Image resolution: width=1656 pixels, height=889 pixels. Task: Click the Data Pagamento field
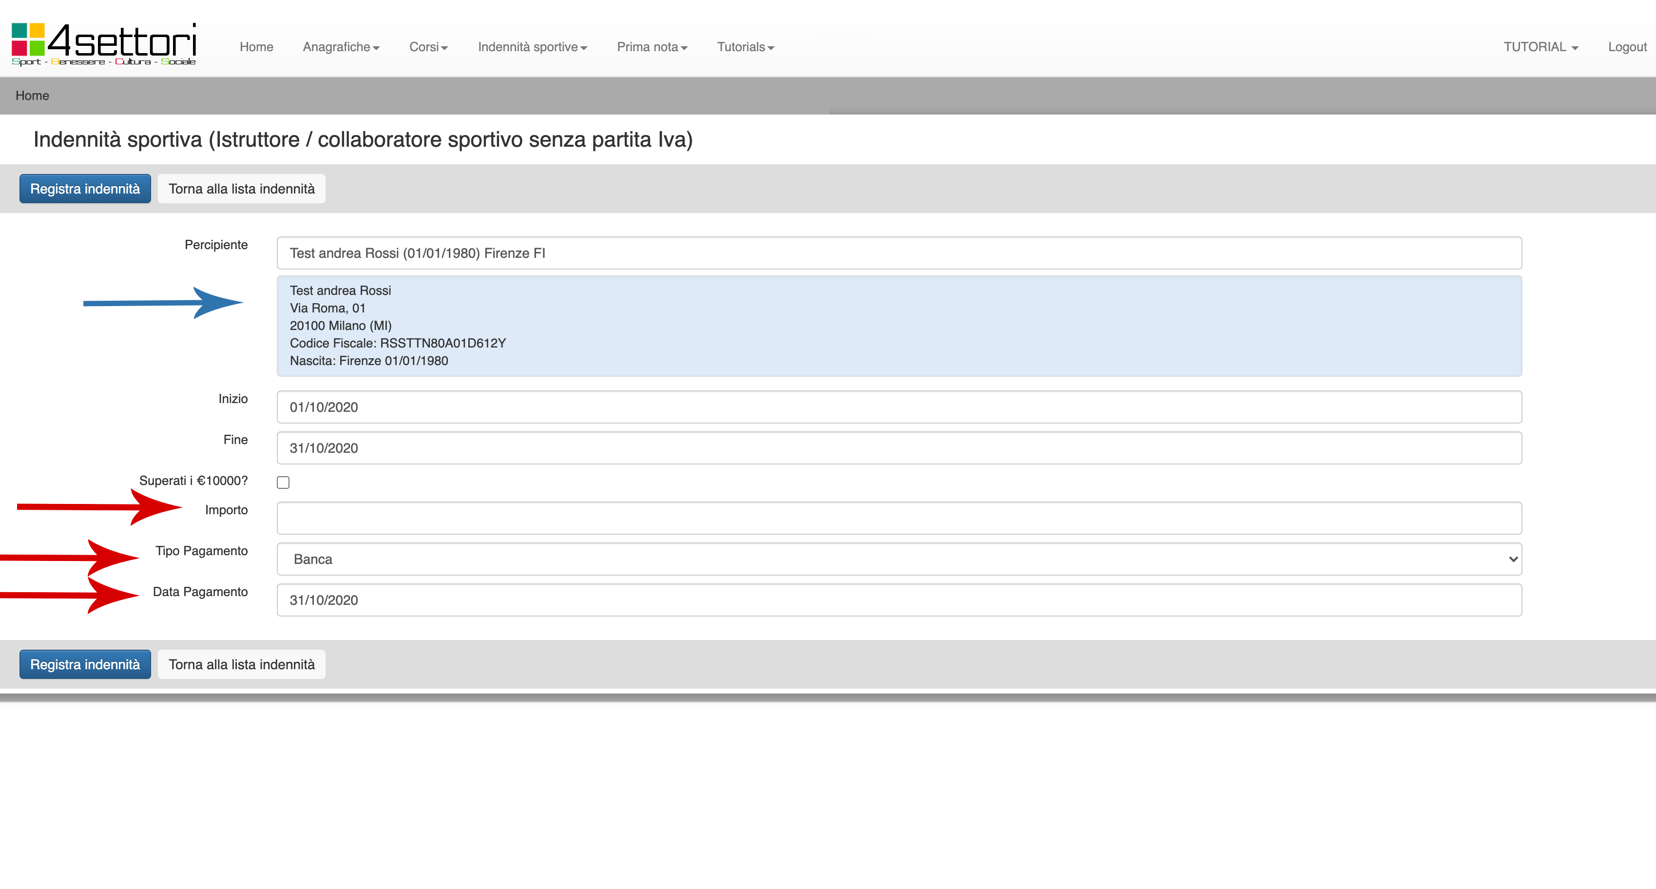coord(899,600)
